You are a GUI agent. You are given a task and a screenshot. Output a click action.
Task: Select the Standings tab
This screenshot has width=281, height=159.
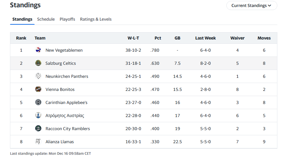[x=22, y=19]
